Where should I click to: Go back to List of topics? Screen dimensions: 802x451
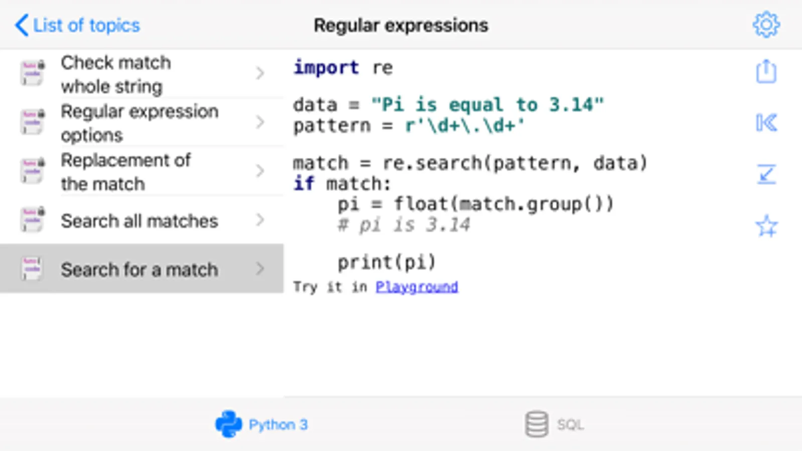78,25
